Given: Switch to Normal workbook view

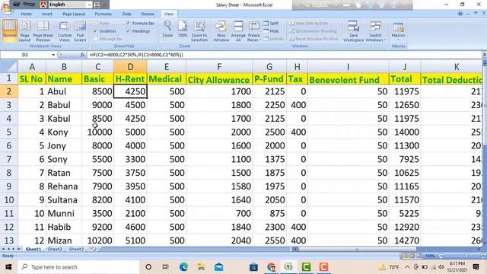Looking at the screenshot, I should pos(10,30).
